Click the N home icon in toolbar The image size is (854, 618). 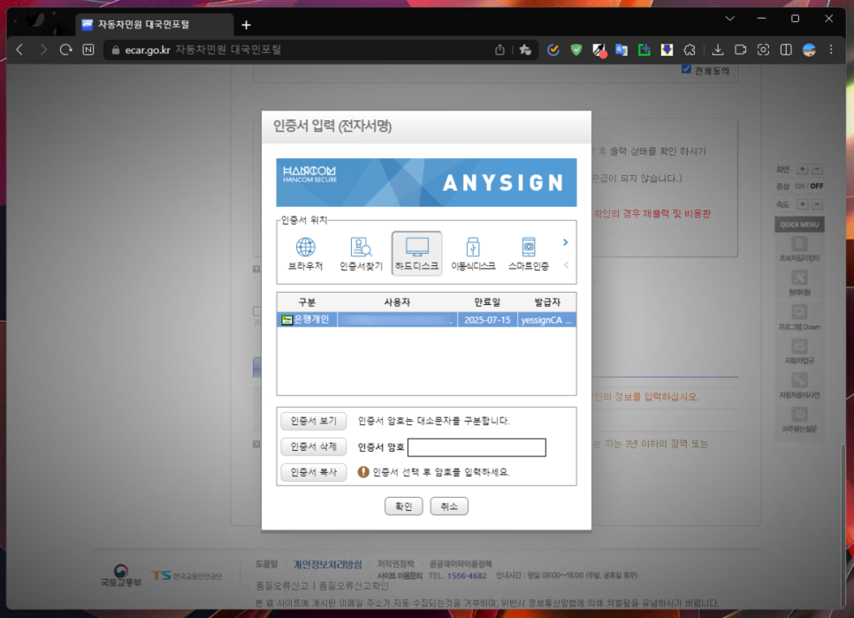coord(88,50)
